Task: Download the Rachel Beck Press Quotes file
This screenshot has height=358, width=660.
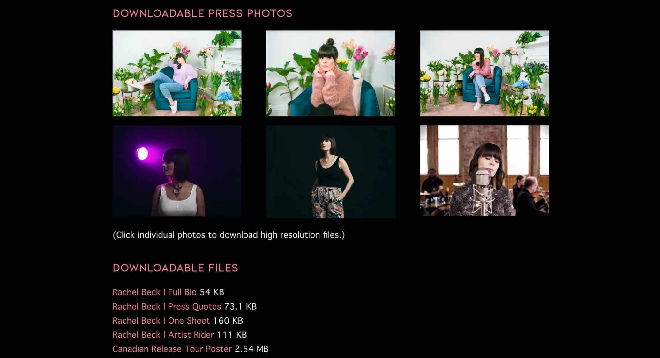Action: [167, 306]
